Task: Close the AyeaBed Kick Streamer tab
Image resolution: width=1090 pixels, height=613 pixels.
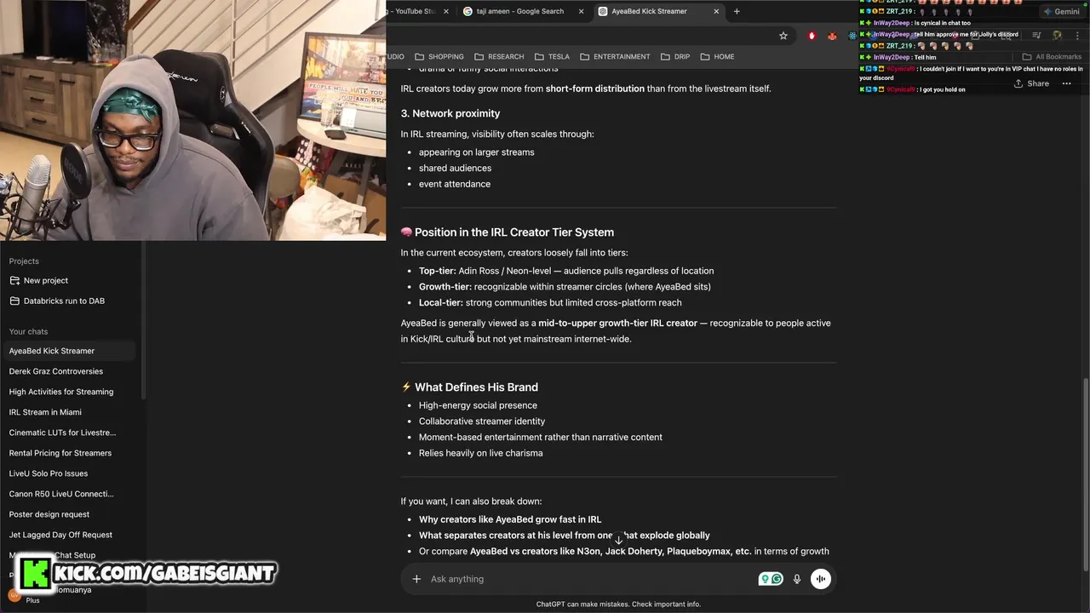Action: coord(716,11)
